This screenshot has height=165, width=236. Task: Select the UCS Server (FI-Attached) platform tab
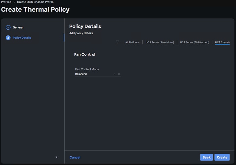point(194,43)
